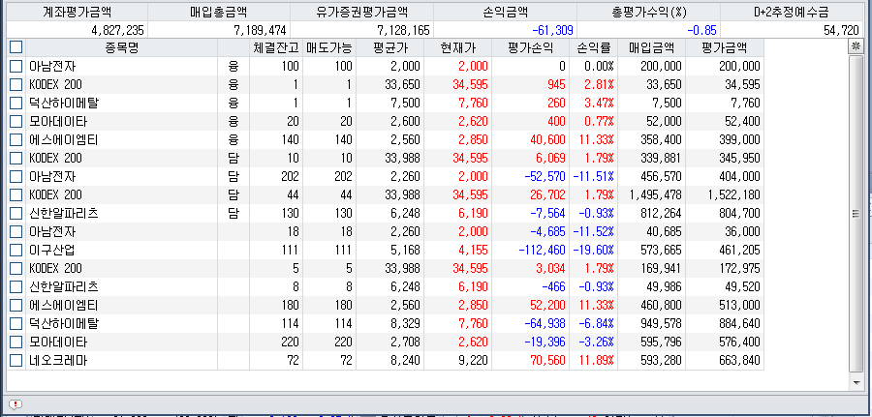Check the 덕산하이메탈 row holding 114 shares
The width and height of the screenshot is (872, 417).
point(16,323)
